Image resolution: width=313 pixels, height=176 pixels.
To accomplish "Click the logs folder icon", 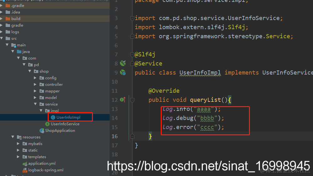I will coord(8,32).
